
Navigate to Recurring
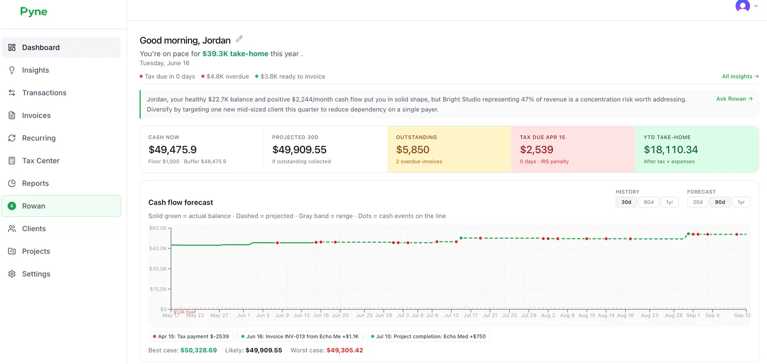[x=61, y=138]
